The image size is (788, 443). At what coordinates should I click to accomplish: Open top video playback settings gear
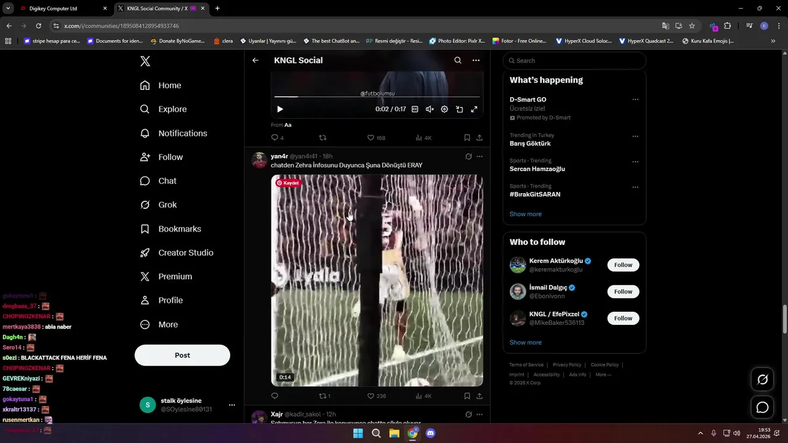point(444,109)
